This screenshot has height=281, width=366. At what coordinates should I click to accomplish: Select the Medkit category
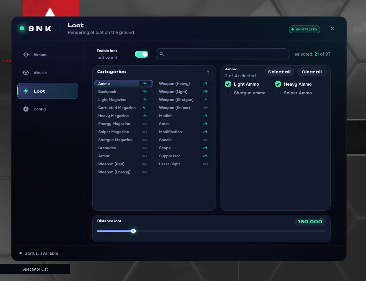(x=185, y=116)
